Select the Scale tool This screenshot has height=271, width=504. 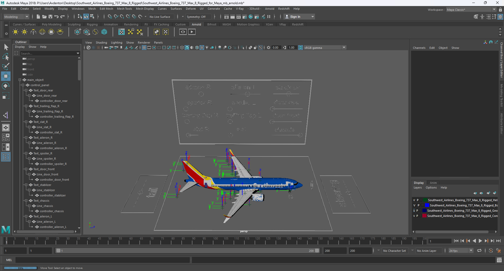pyautogui.click(x=6, y=95)
